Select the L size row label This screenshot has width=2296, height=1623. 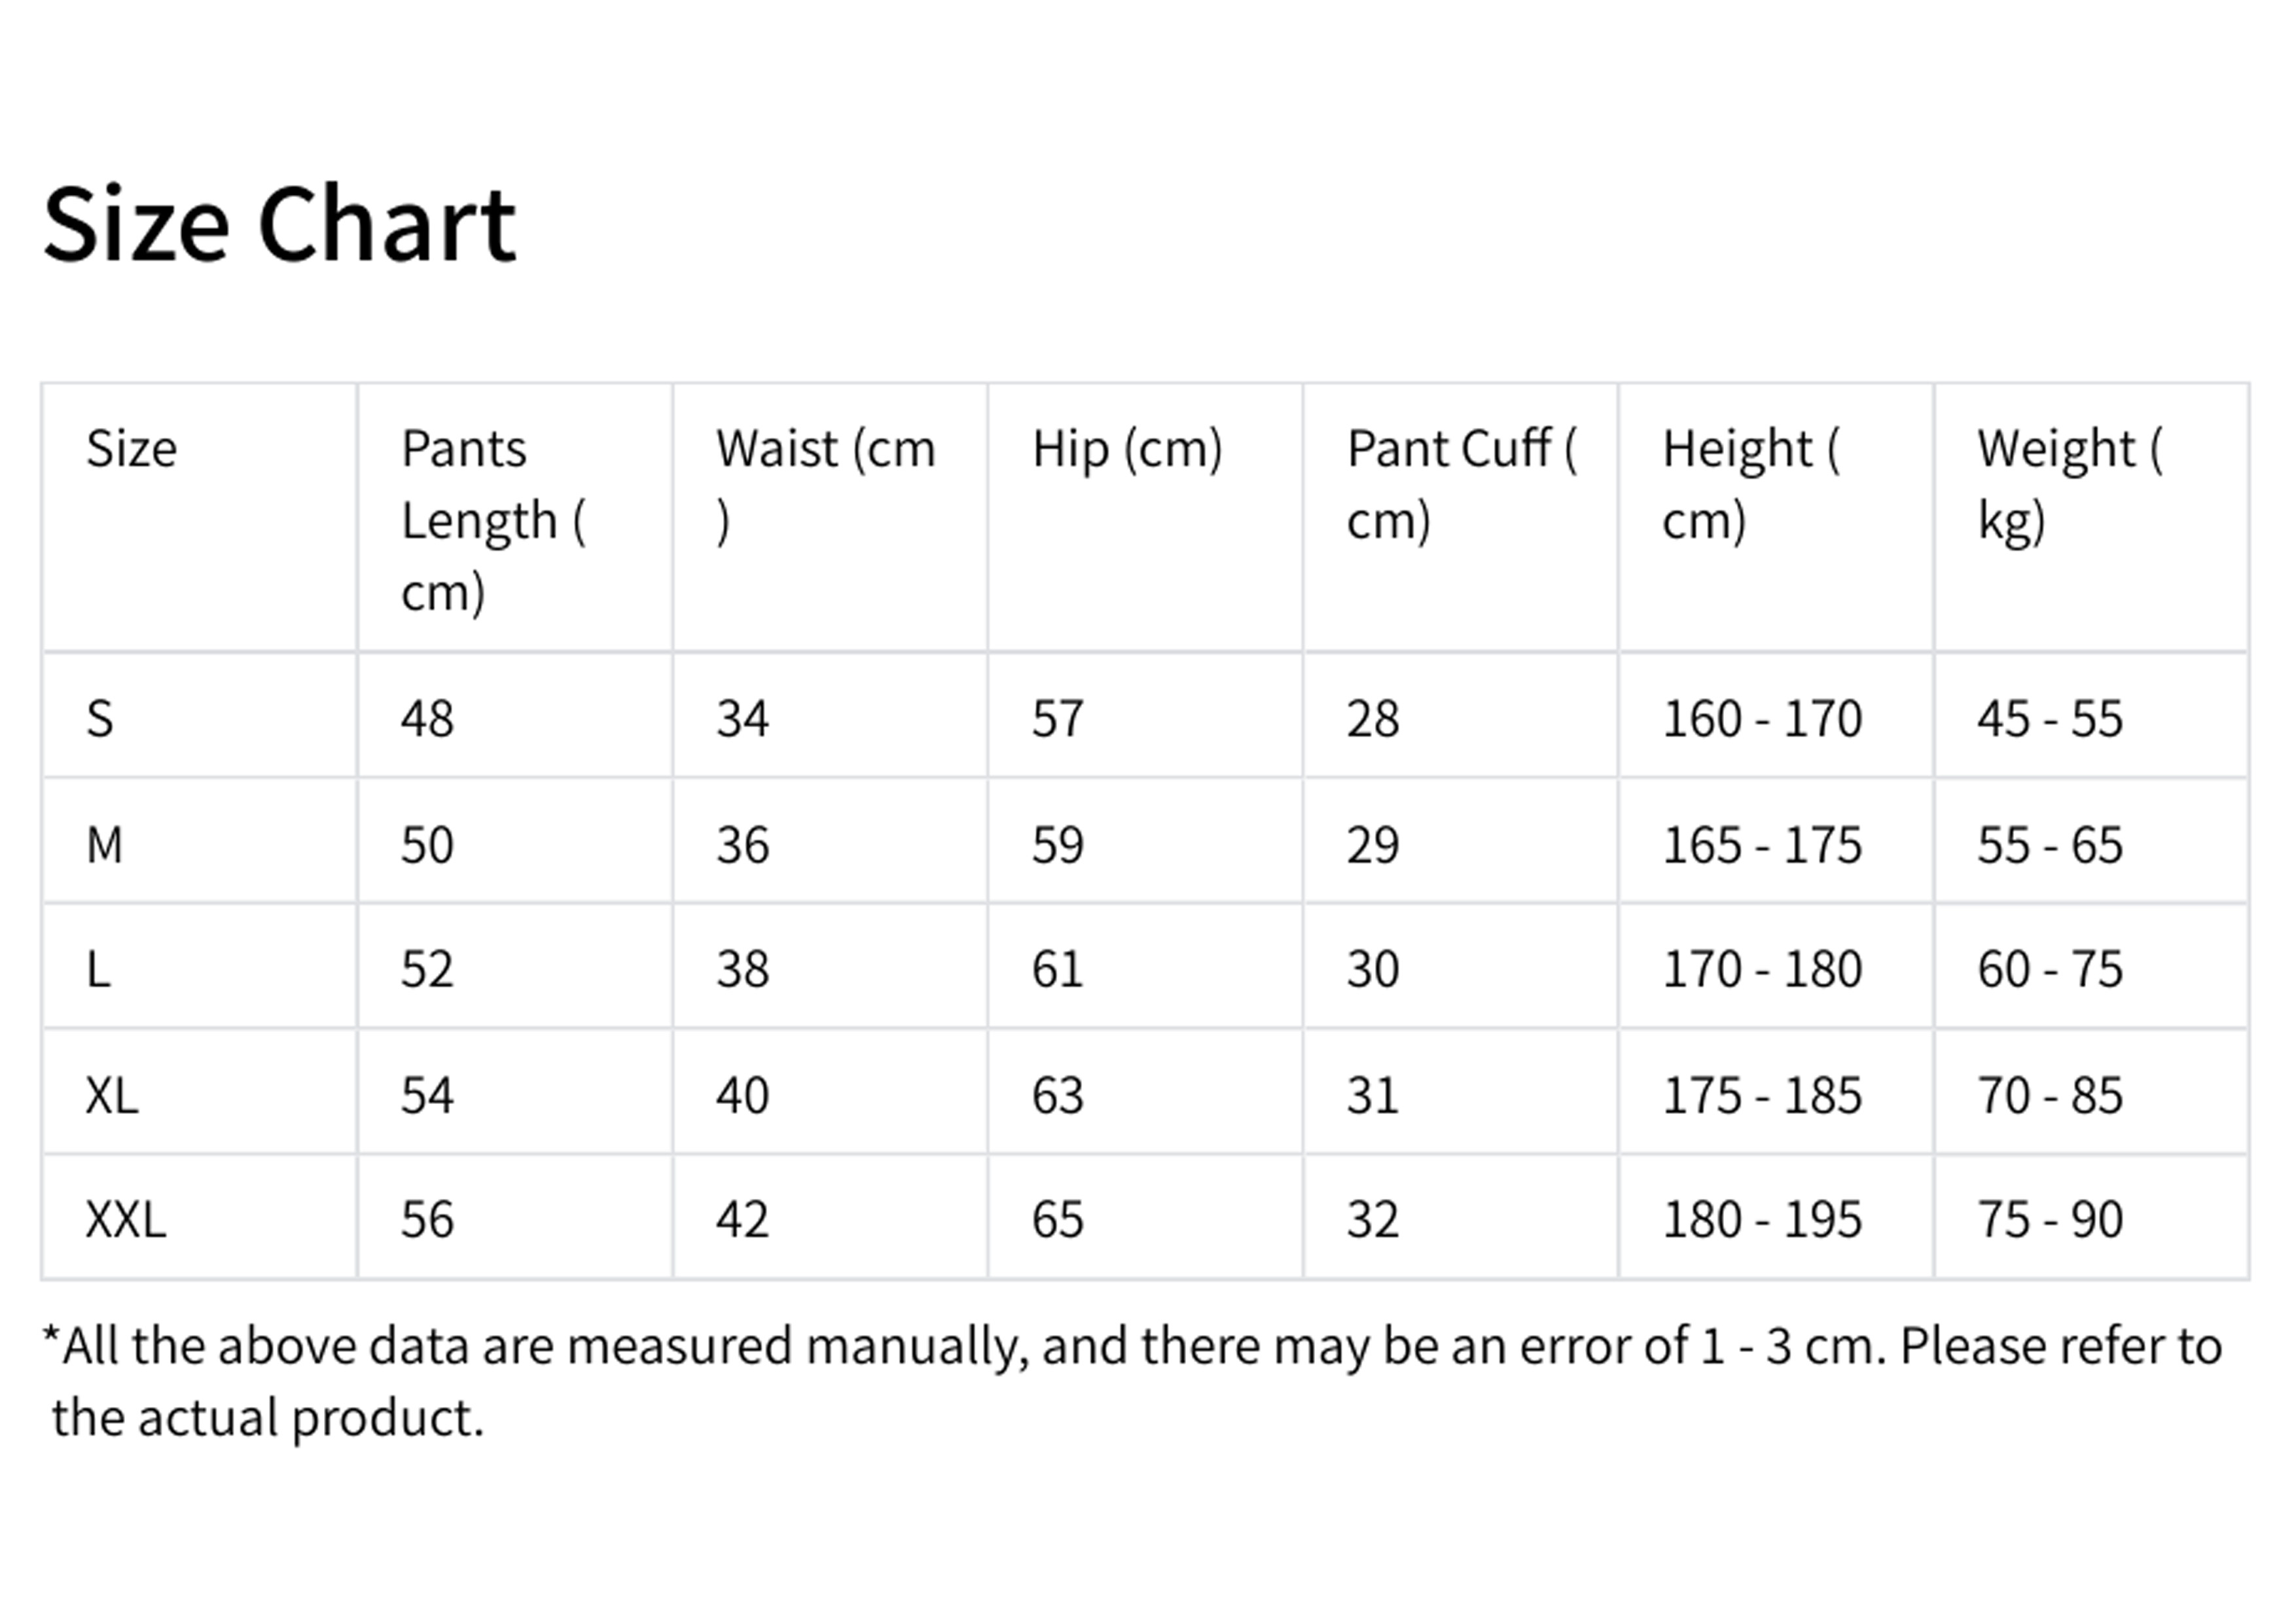98,969
